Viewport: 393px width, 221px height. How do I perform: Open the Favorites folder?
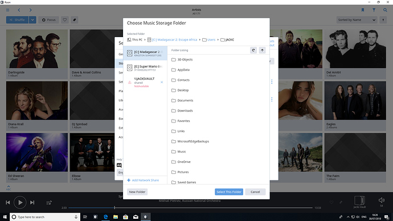coord(218,121)
